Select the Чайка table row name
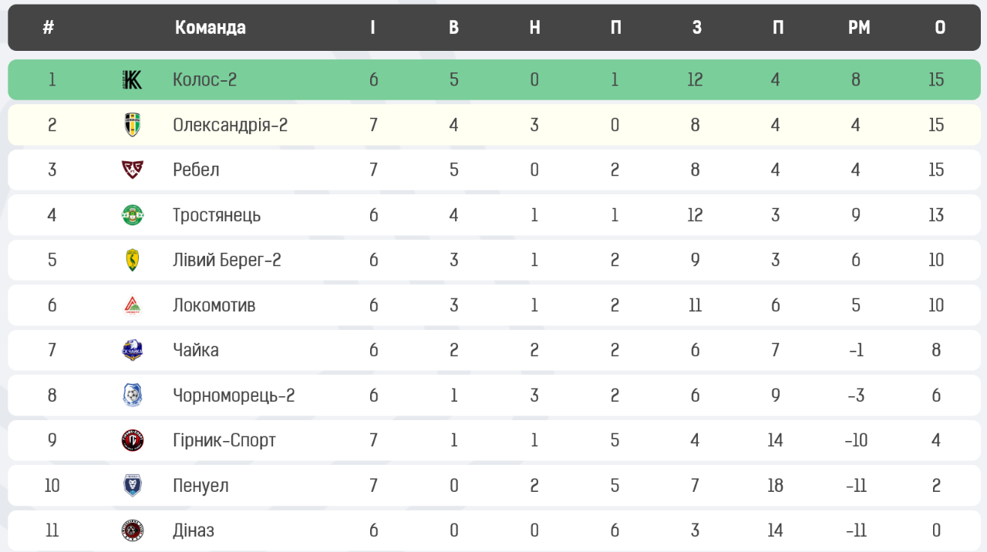The image size is (987, 552). (196, 350)
